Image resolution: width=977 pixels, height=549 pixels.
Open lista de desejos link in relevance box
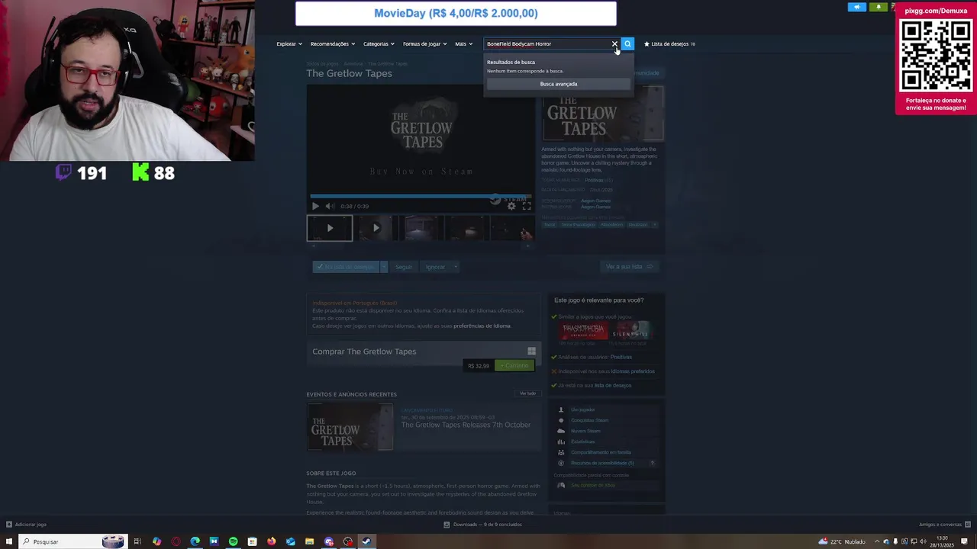click(613, 385)
